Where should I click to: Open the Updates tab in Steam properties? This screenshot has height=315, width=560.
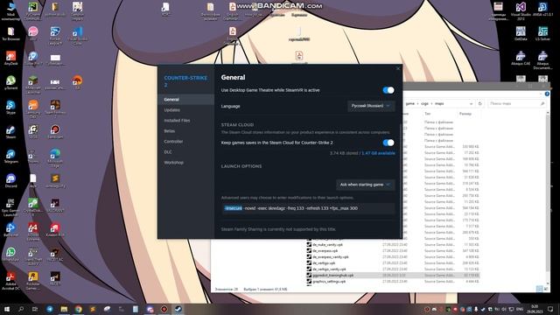[x=185, y=110]
